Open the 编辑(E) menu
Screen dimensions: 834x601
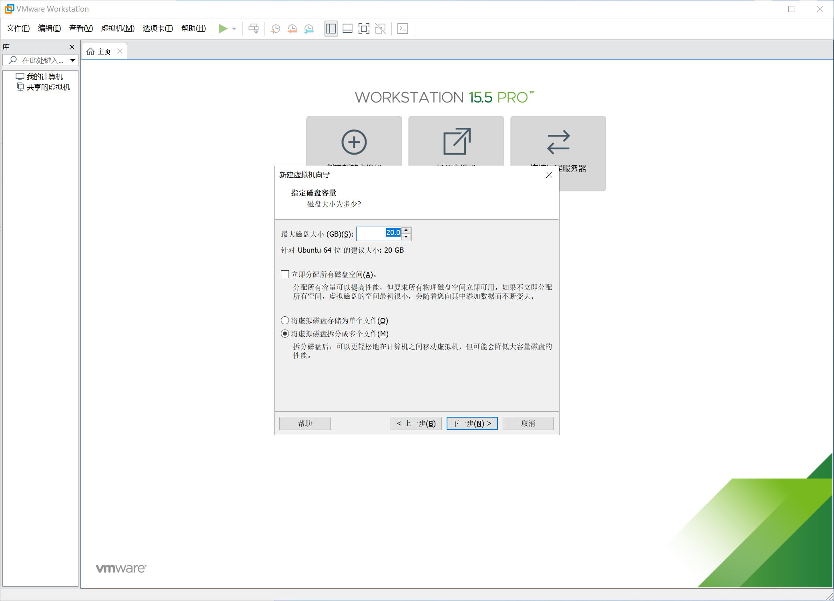[x=49, y=28]
